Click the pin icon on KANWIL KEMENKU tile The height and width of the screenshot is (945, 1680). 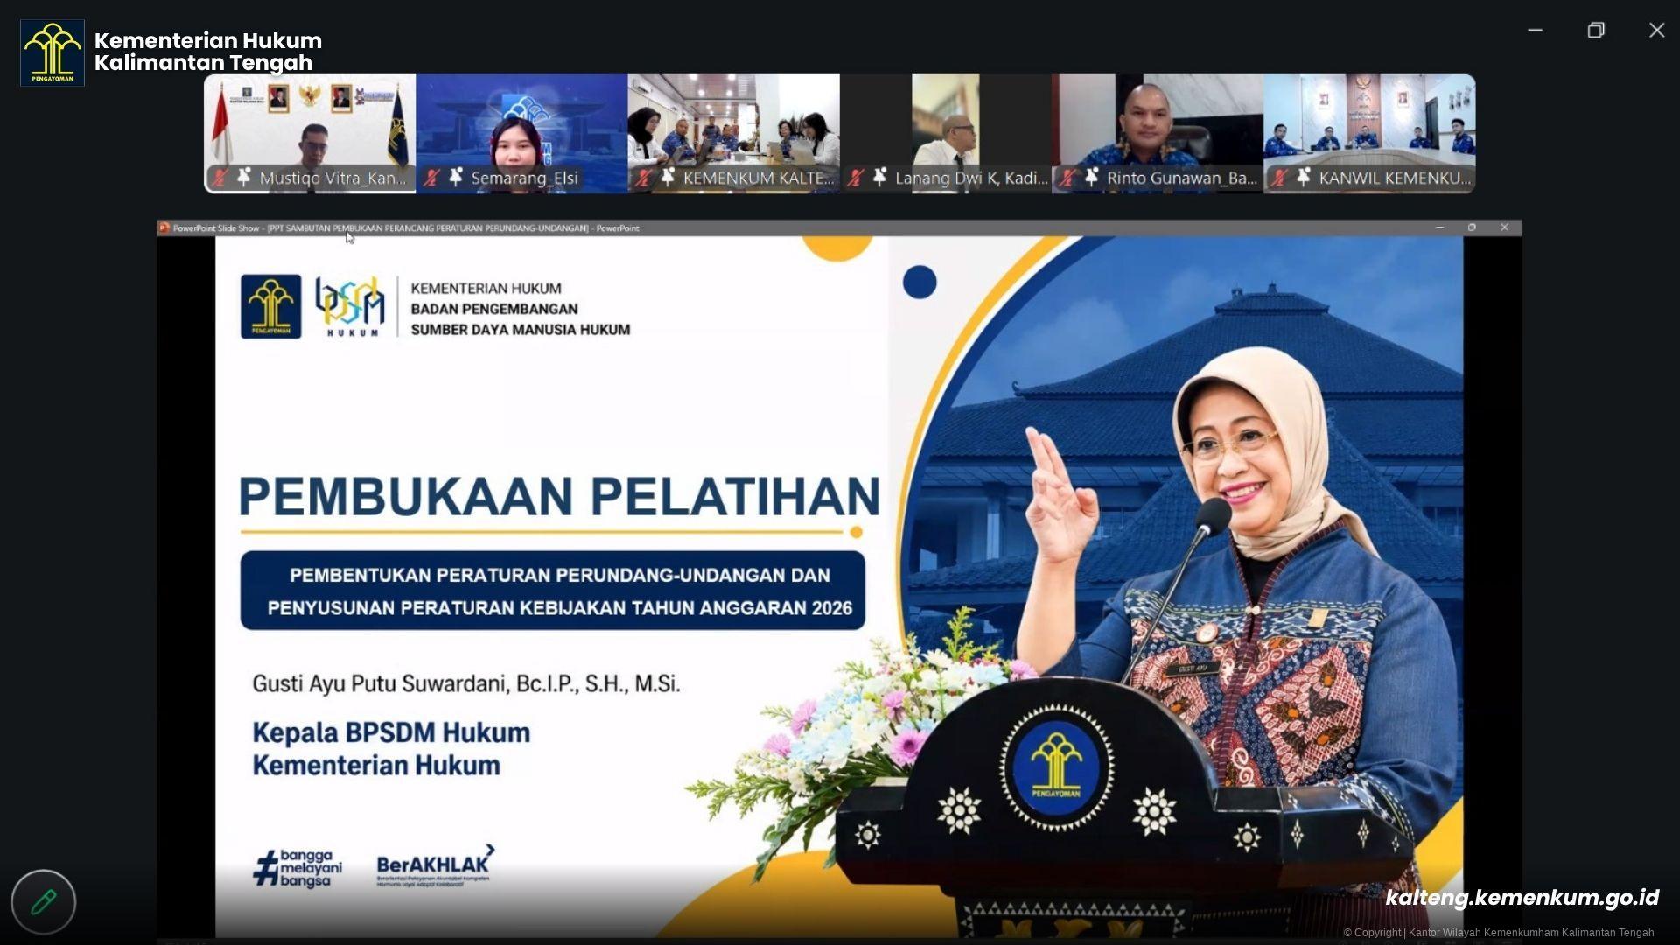(x=1303, y=177)
